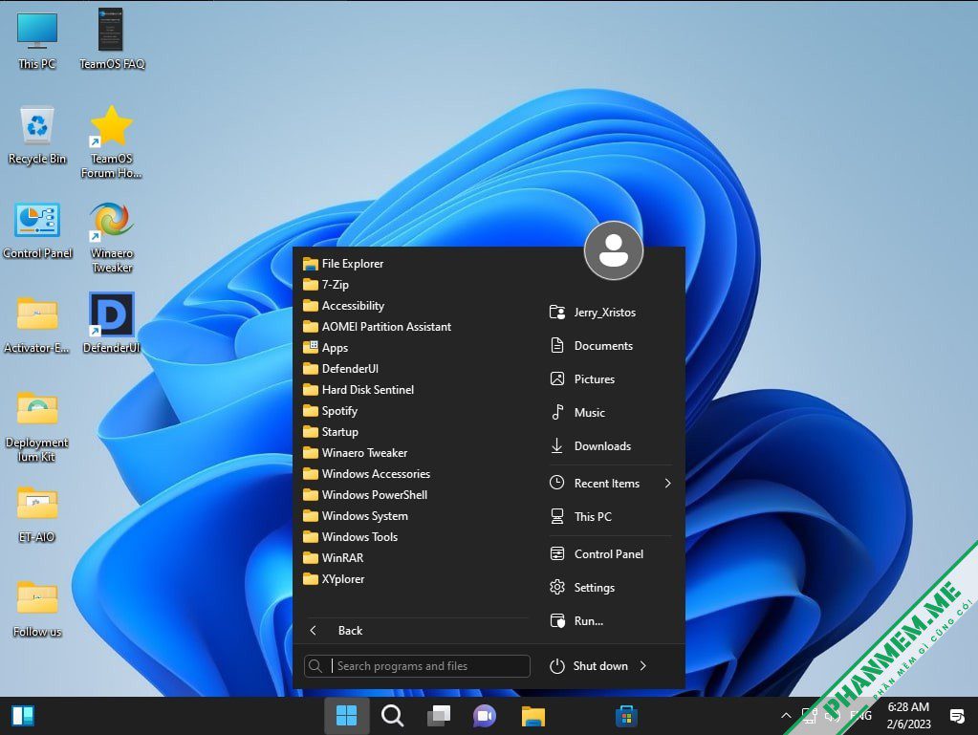This screenshot has height=735, width=978.
Task: Click Recent Items label
Action: (606, 483)
